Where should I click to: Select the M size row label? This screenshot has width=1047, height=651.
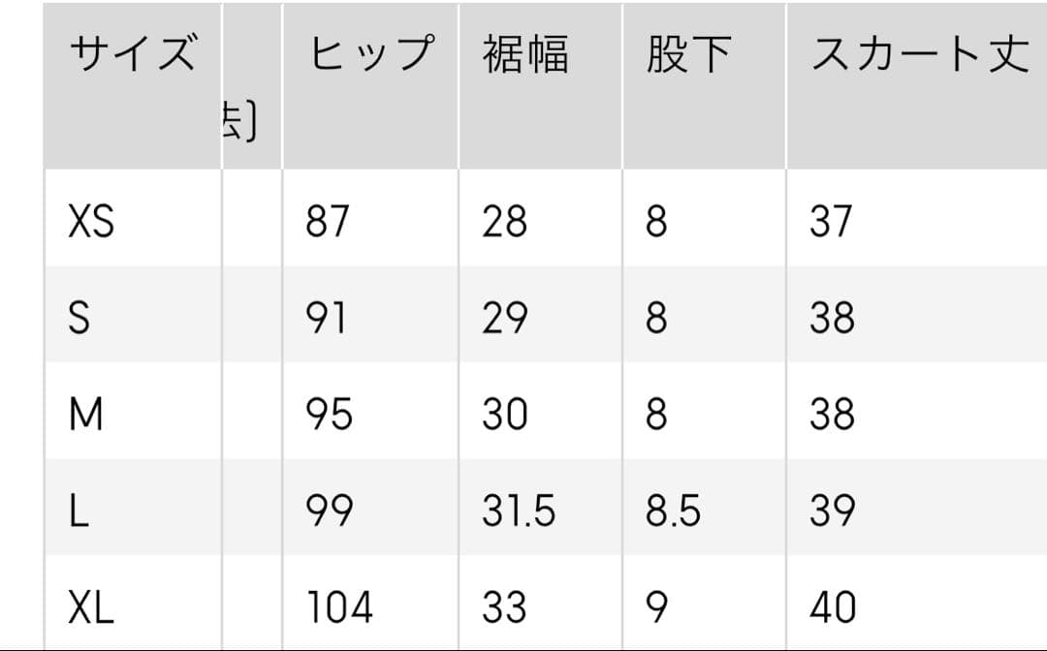tap(85, 416)
